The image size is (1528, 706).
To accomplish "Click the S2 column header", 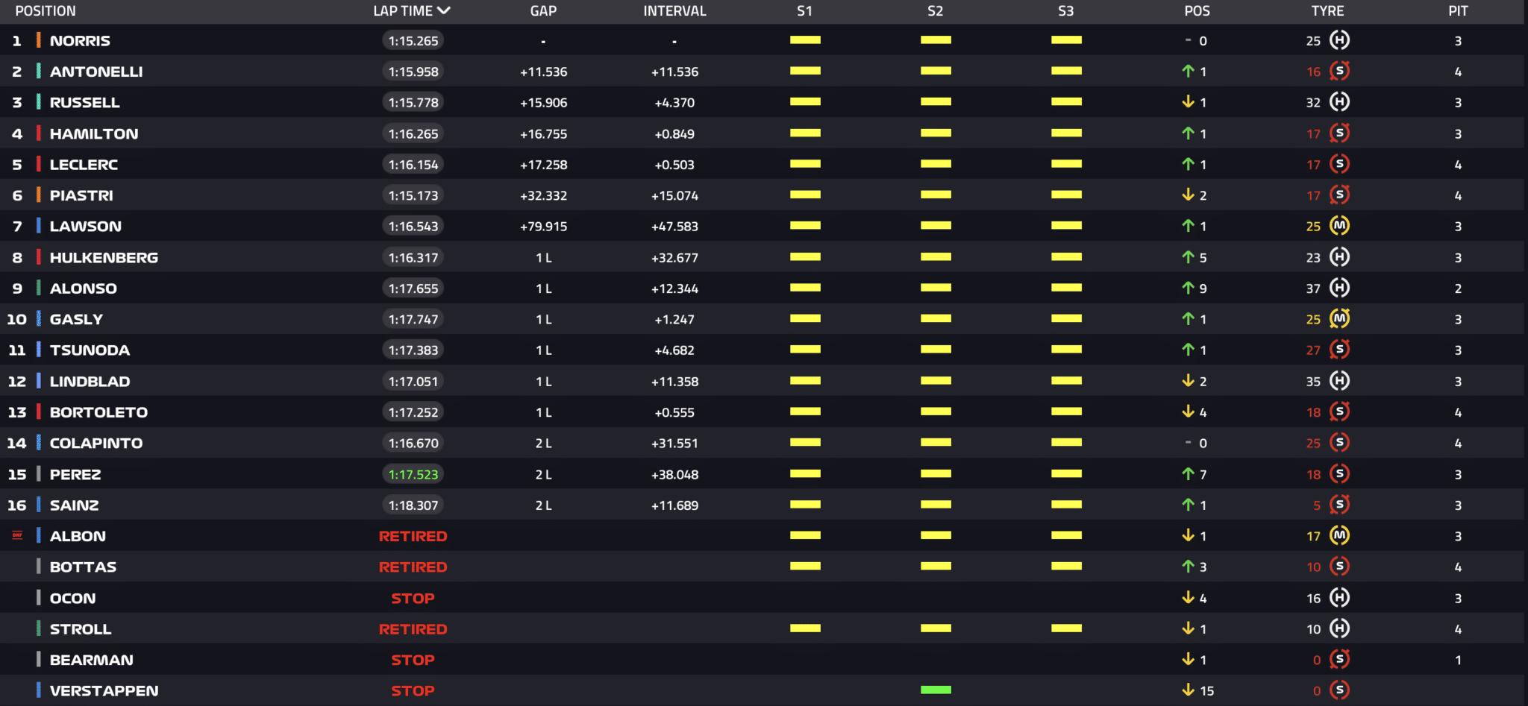I will pos(935,11).
